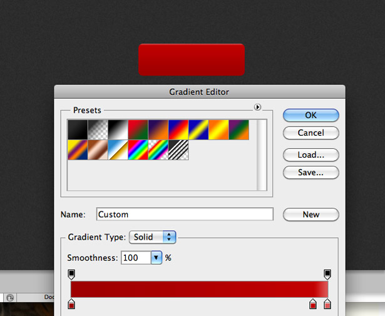Image resolution: width=385 pixels, height=316 pixels.
Task: Select the Violet, Orange gradient preset
Action: point(158,130)
